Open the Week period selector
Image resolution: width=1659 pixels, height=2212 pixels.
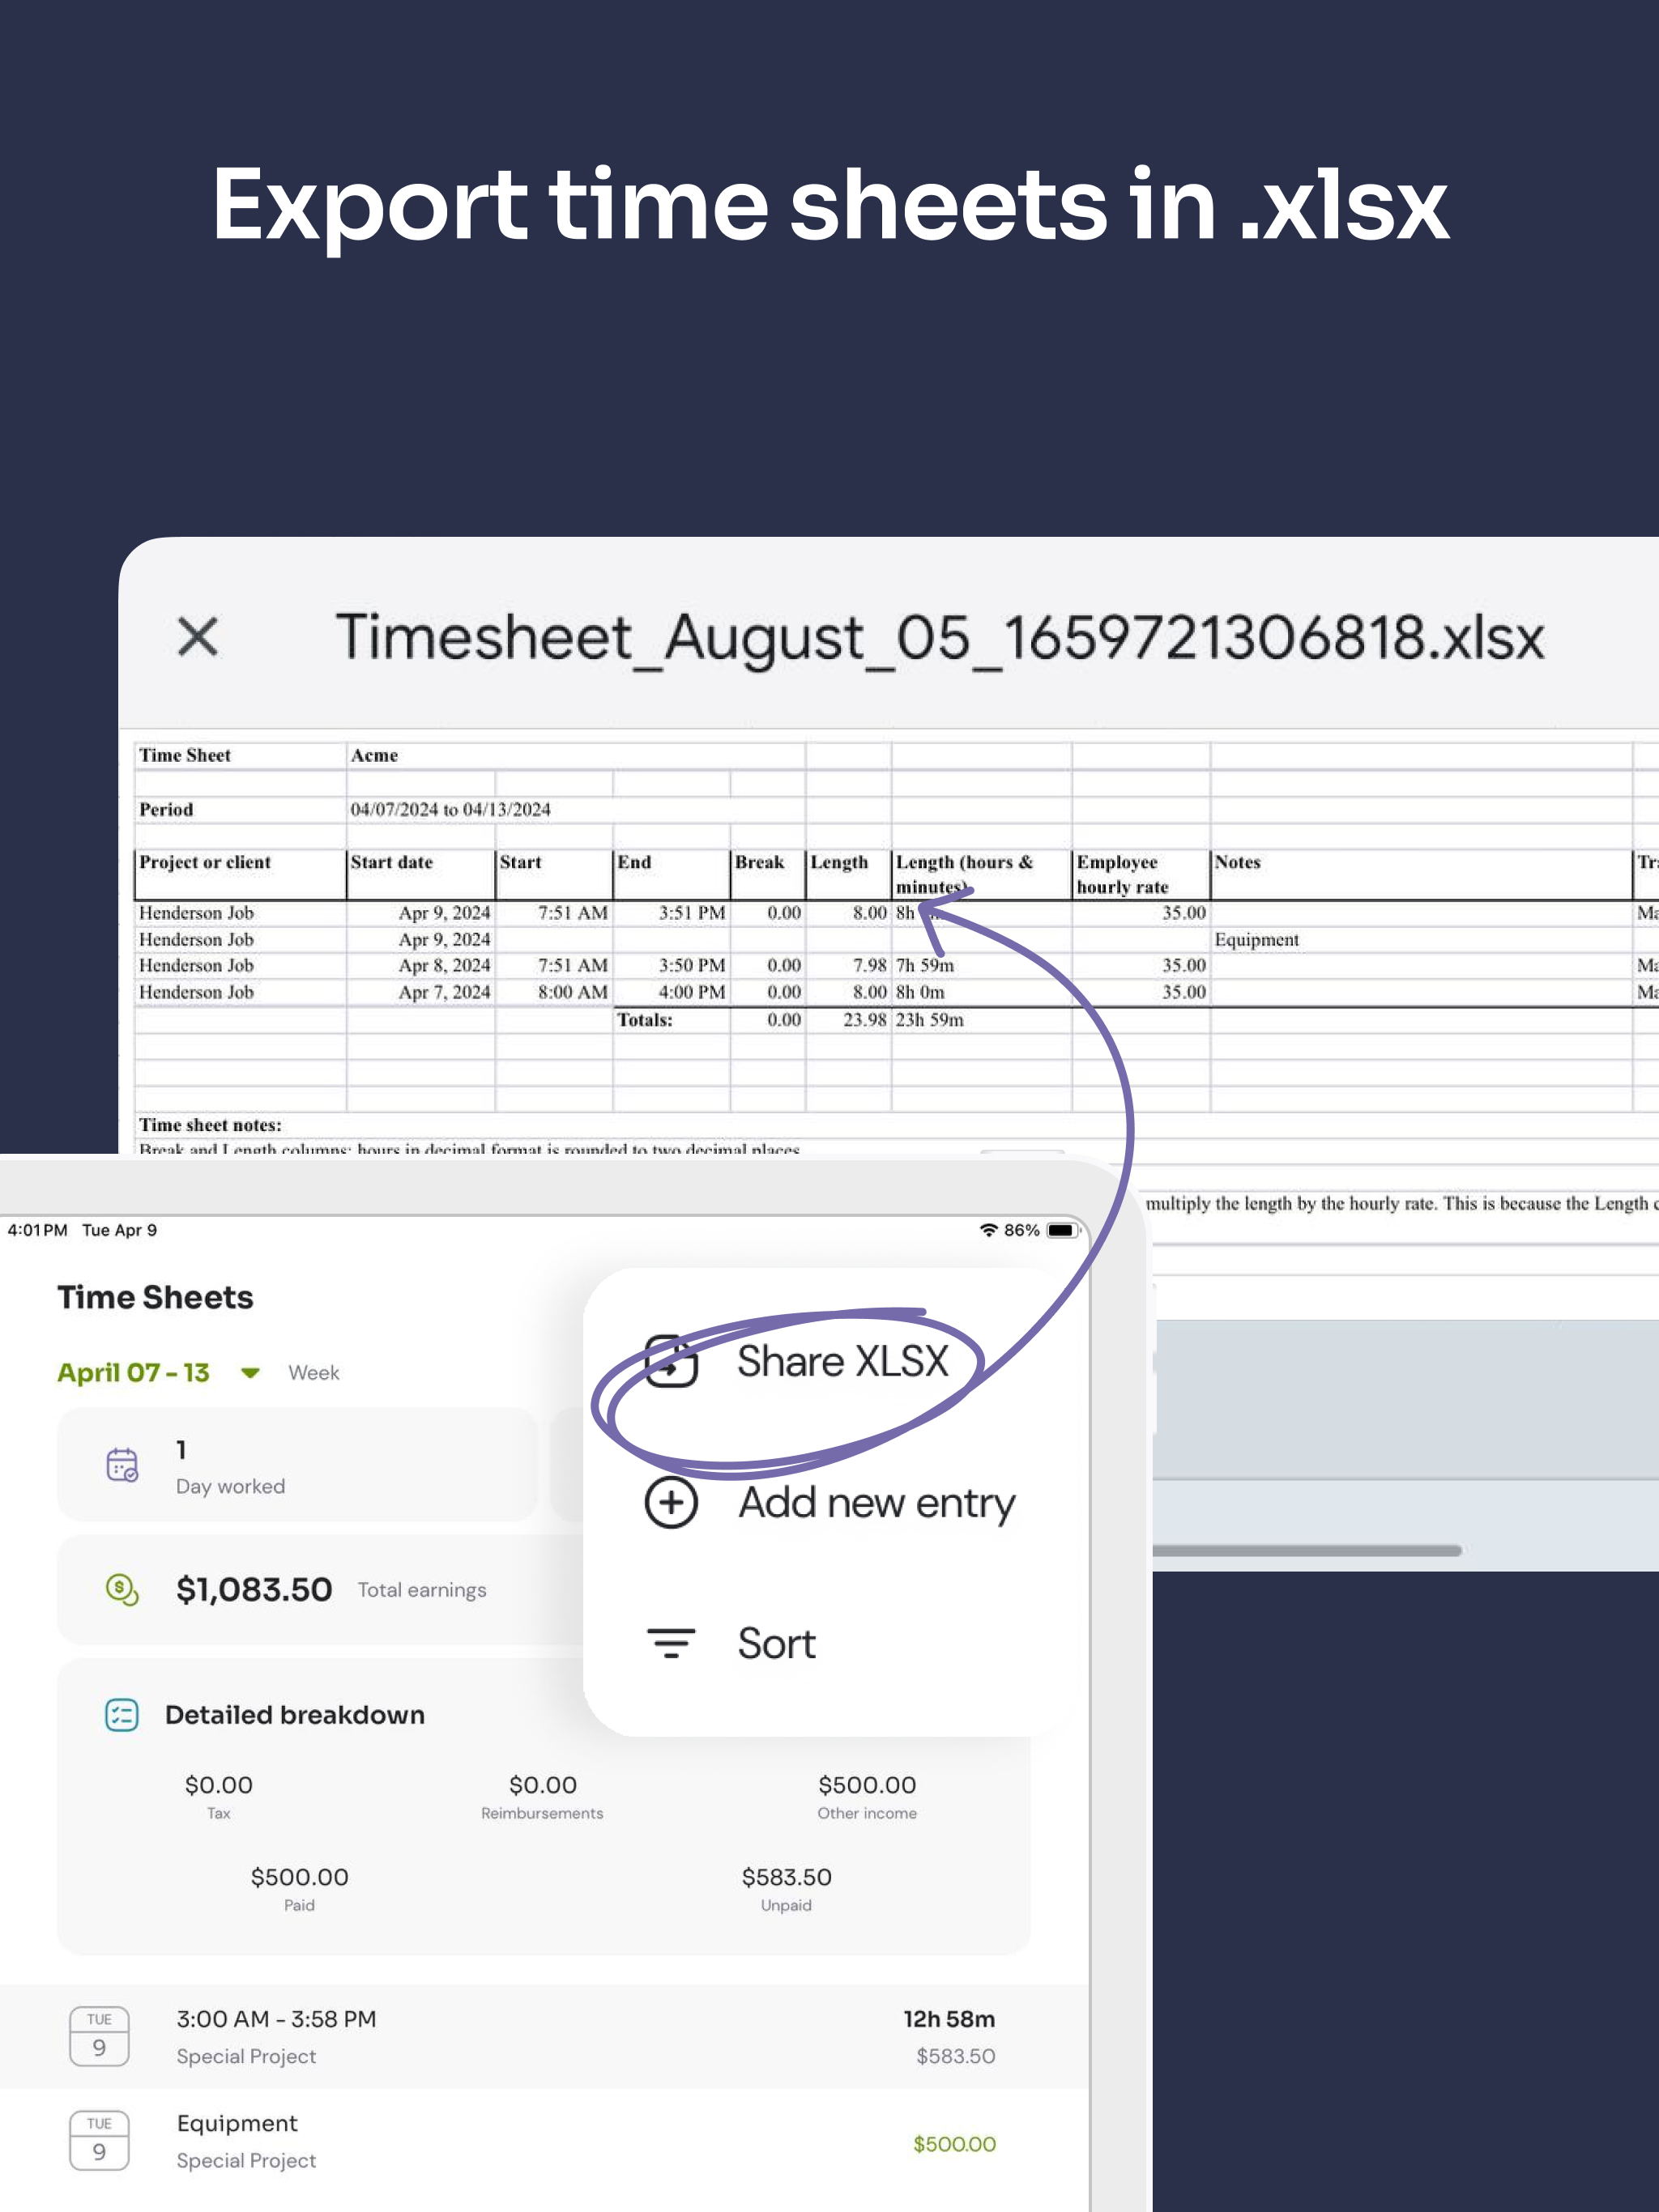click(x=313, y=1373)
